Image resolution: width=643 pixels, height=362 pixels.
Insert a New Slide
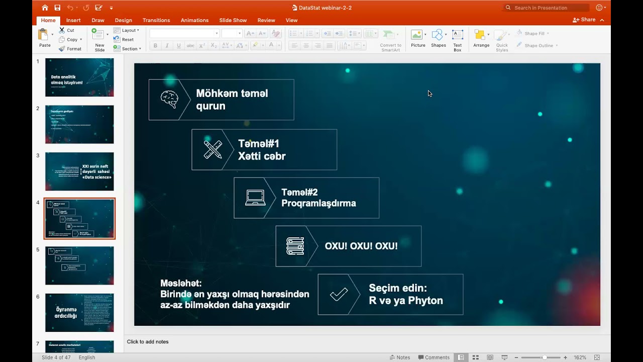(x=99, y=40)
